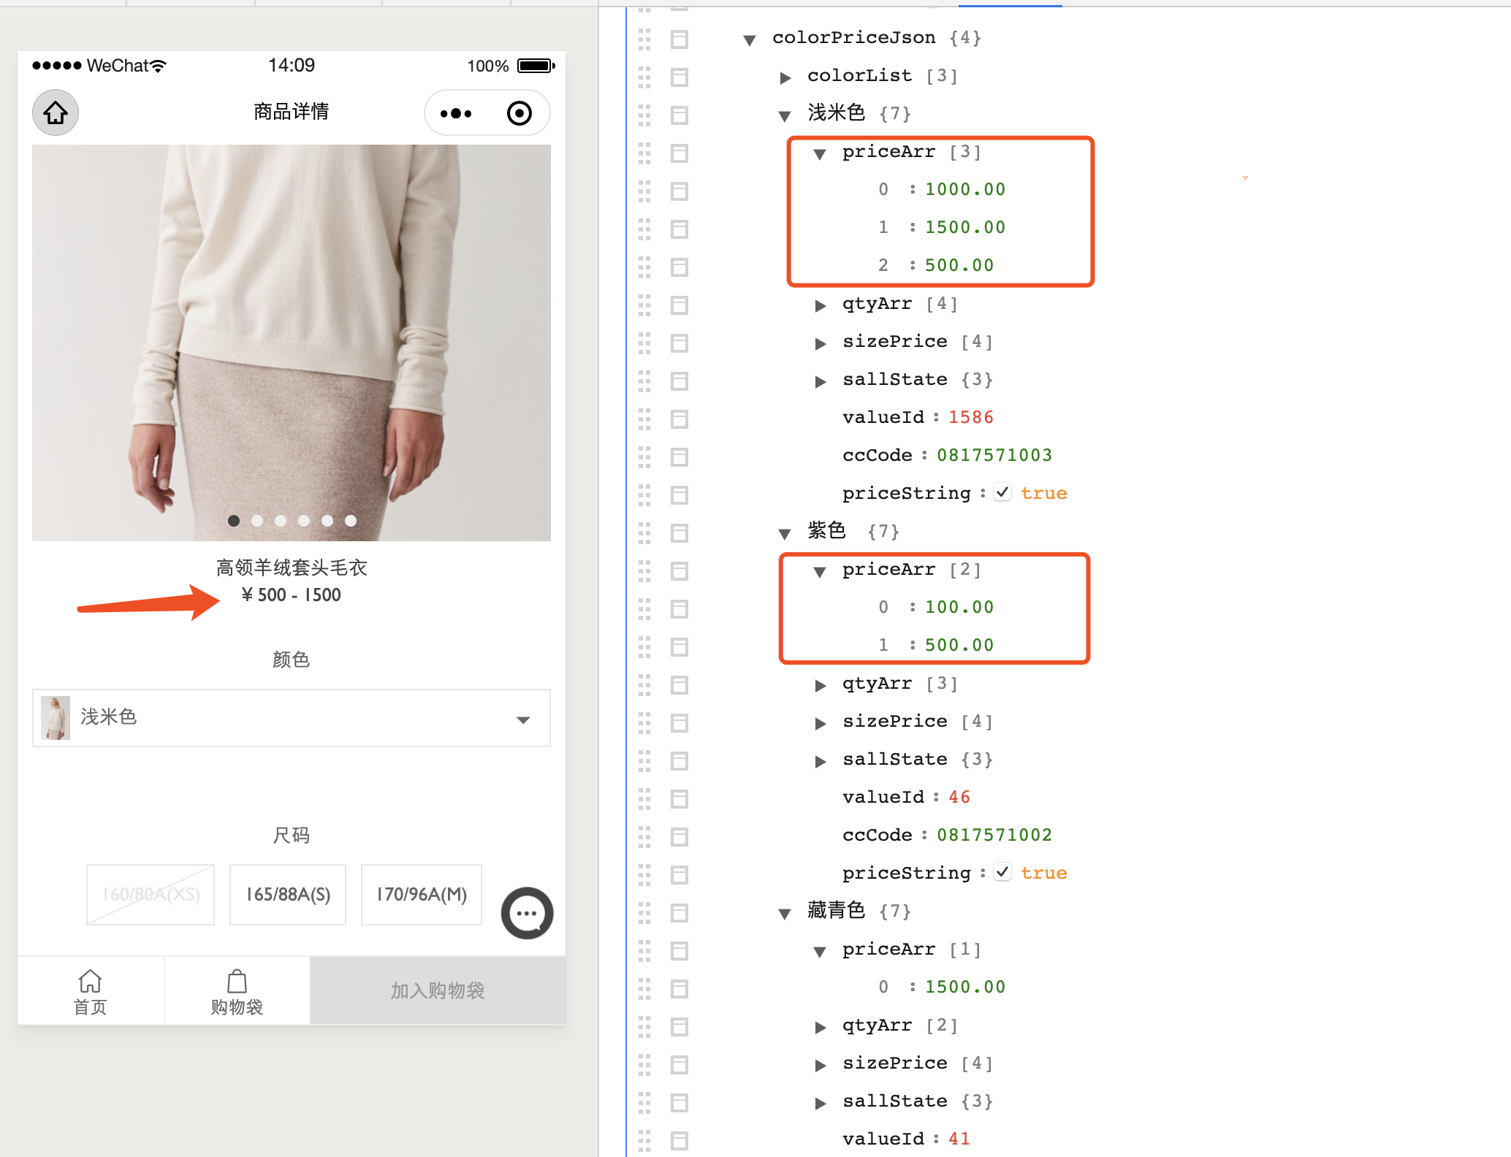Click the 加入购物袋 add to bag button
Viewport: 1511px width, 1157px height.
(437, 990)
